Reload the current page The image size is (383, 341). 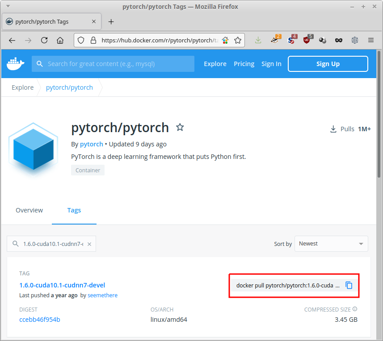pyautogui.click(x=44, y=40)
